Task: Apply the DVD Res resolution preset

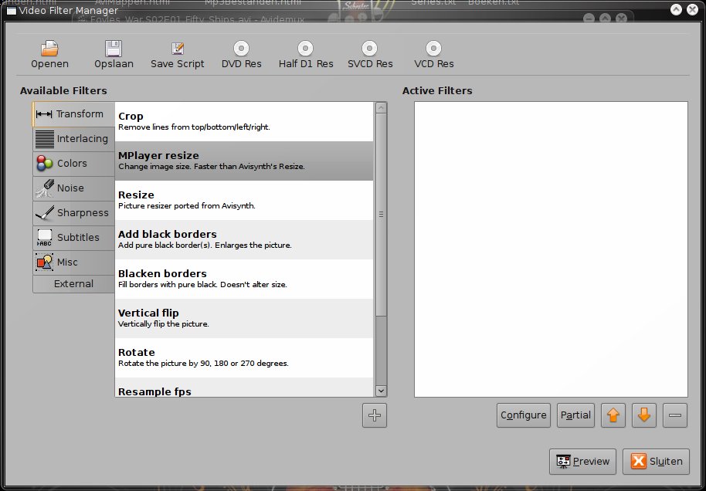Action: pyautogui.click(x=242, y=53)
